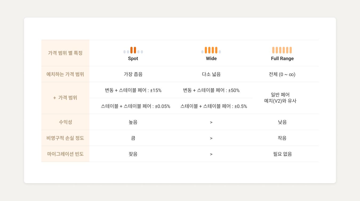Click the 수익성 row header
The image size is (360, 201).
(x=65, y=122)
